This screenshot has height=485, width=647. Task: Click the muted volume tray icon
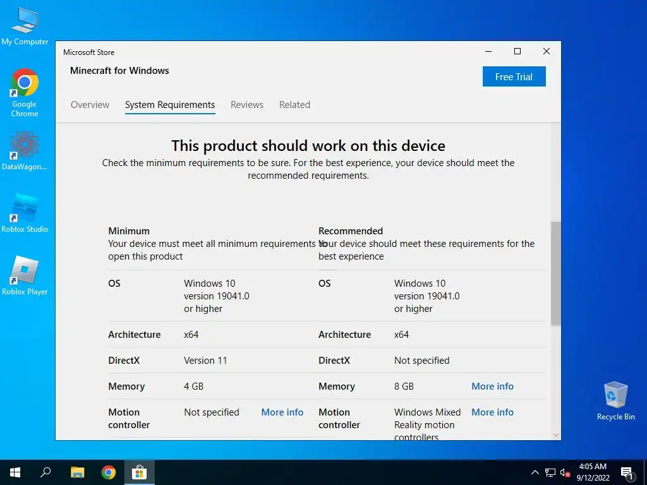click(565, 472)
